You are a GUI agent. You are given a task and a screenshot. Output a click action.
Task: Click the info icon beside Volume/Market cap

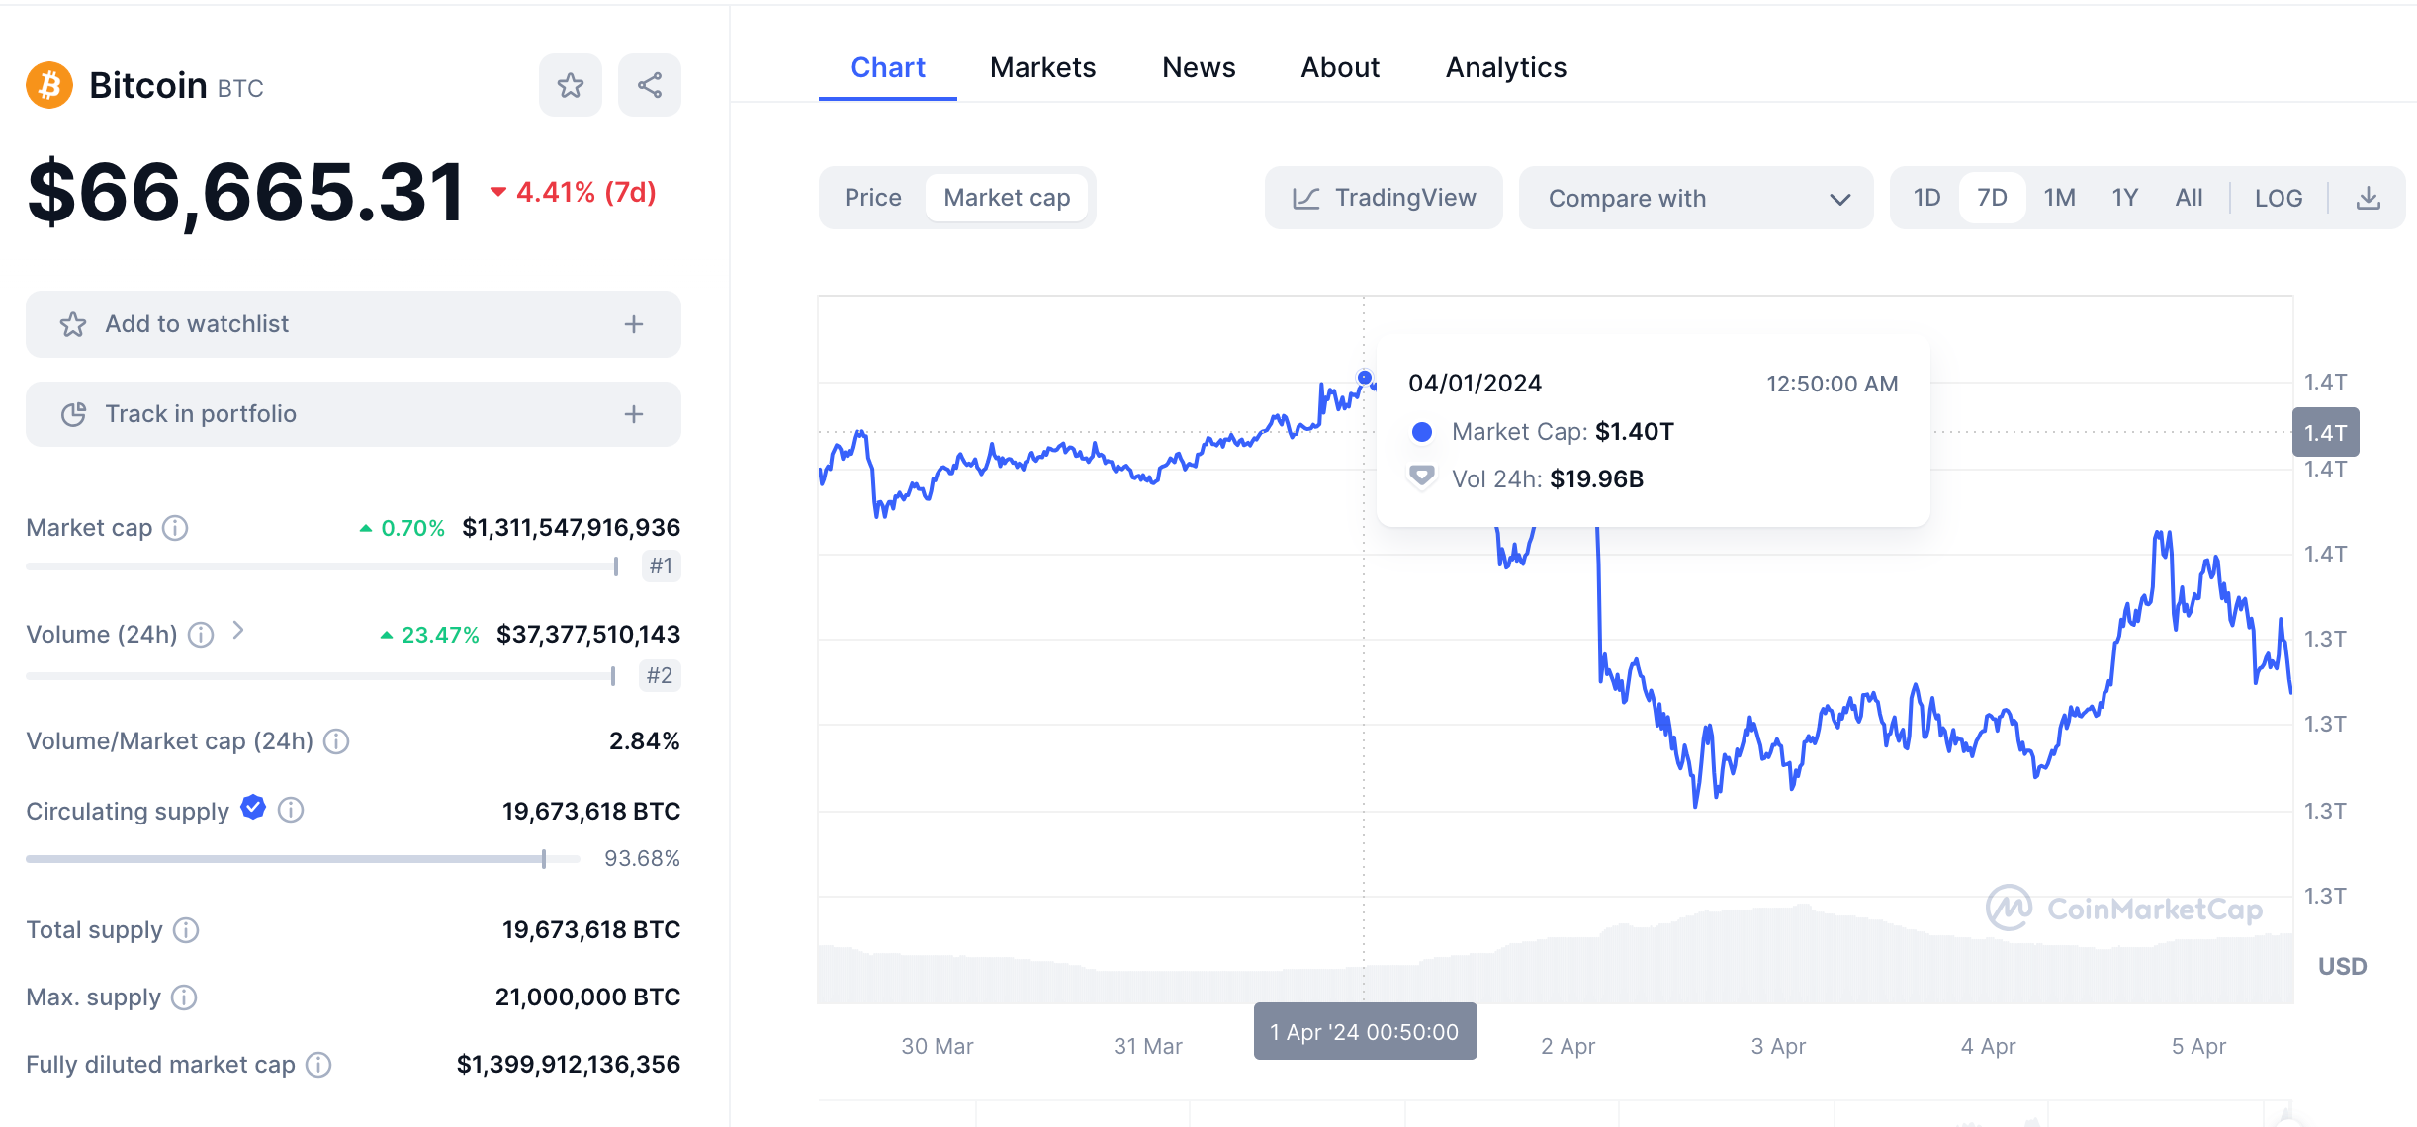[x=335, y=740]
